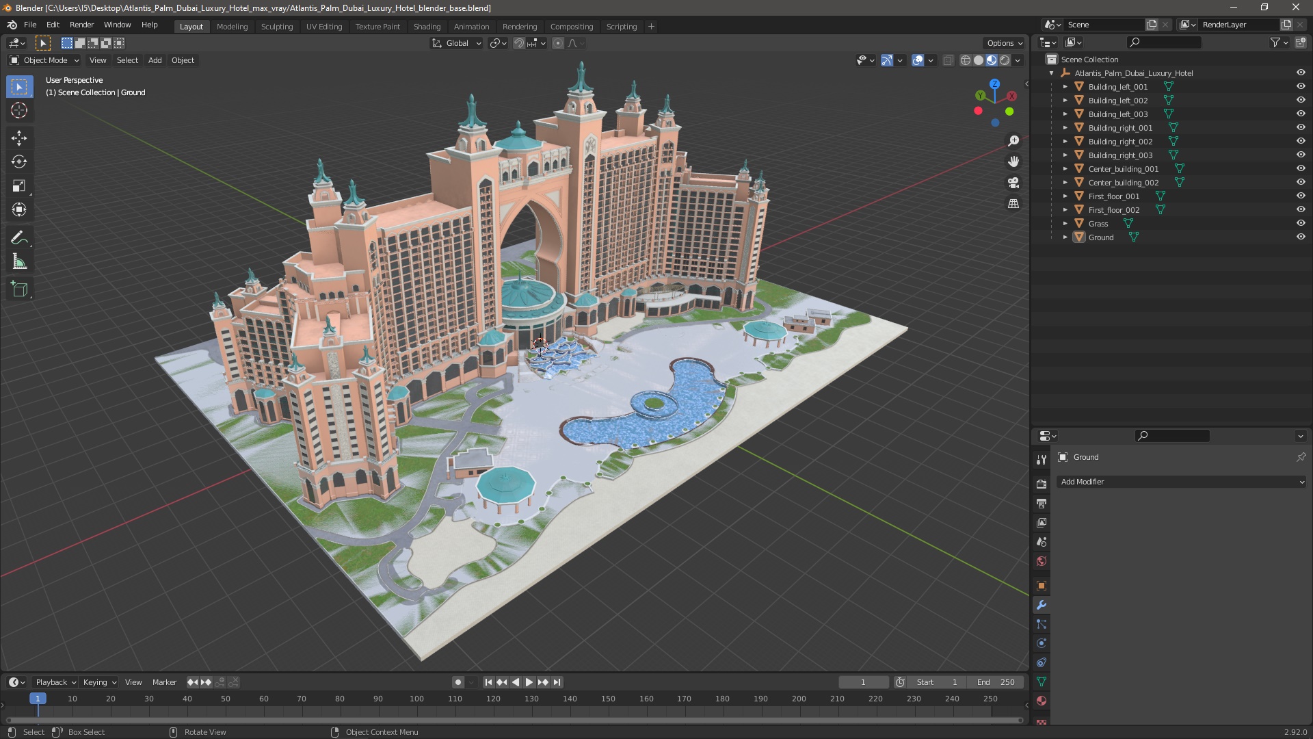This screenshot has width=1313, height=739.
Task: Hide Grass object in viewport
Action: click(1301, 224)
